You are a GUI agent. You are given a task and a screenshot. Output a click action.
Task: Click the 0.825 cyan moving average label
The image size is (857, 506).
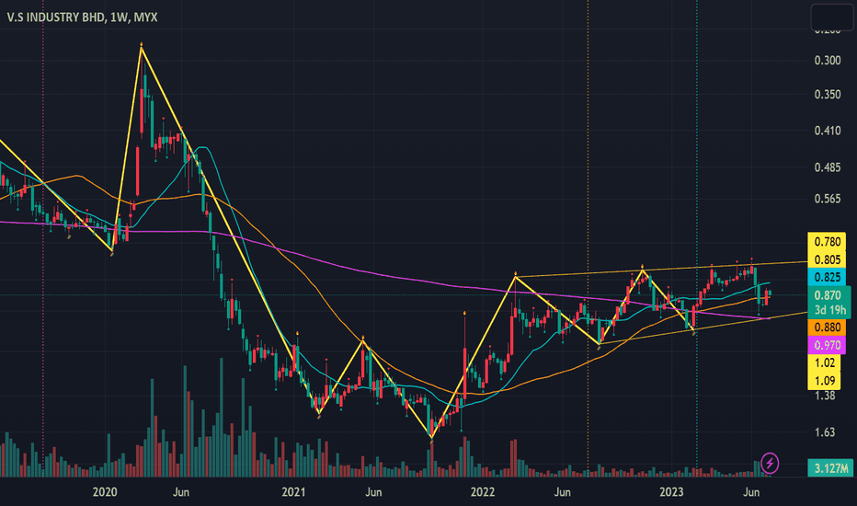[827, 277]
